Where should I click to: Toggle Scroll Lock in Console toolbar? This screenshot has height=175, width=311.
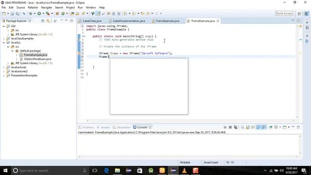(x=248, y=127)
